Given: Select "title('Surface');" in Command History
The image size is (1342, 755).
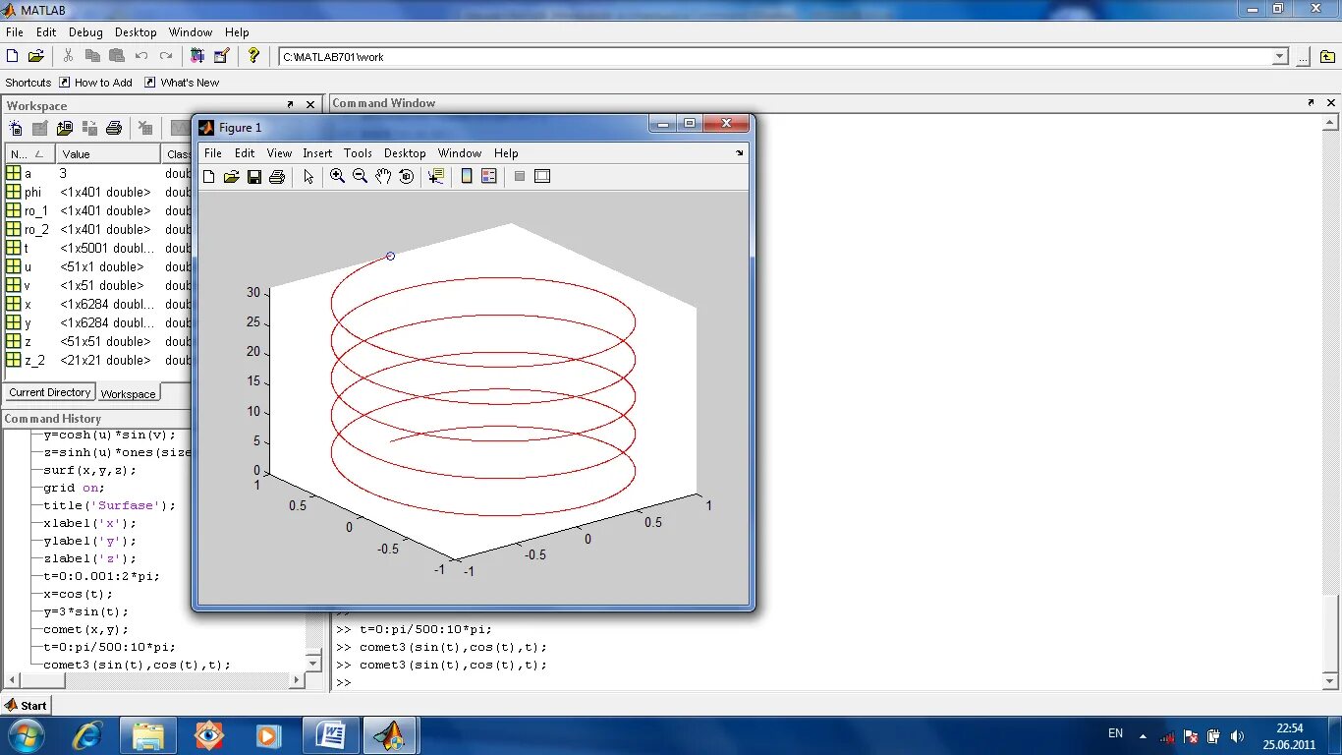Looking at the screenshot, I should pos(110,505).
